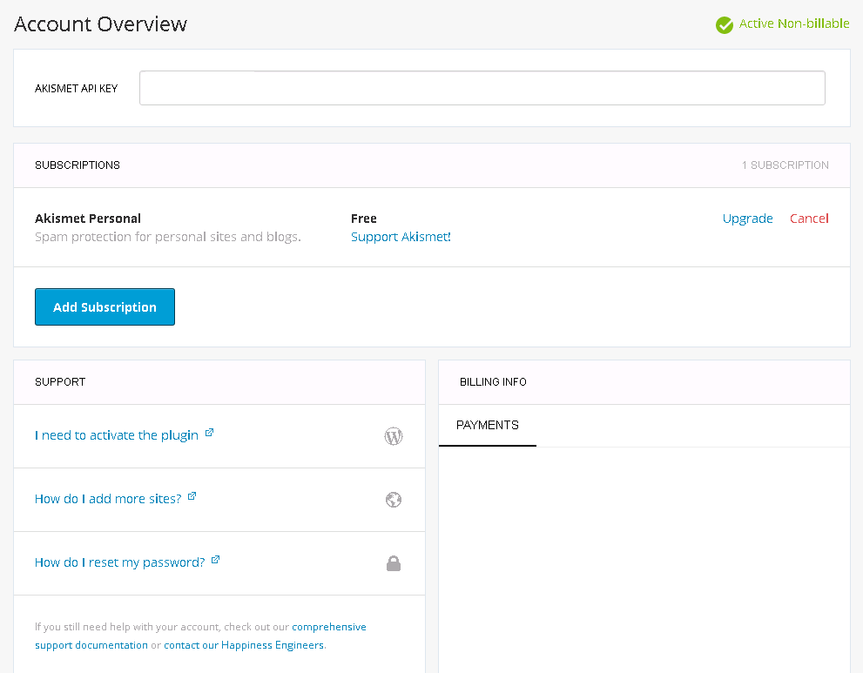This screenshot has width=863, height=673.
Task: Click the 'Account Overview' heading
Action: click(101, 24)
